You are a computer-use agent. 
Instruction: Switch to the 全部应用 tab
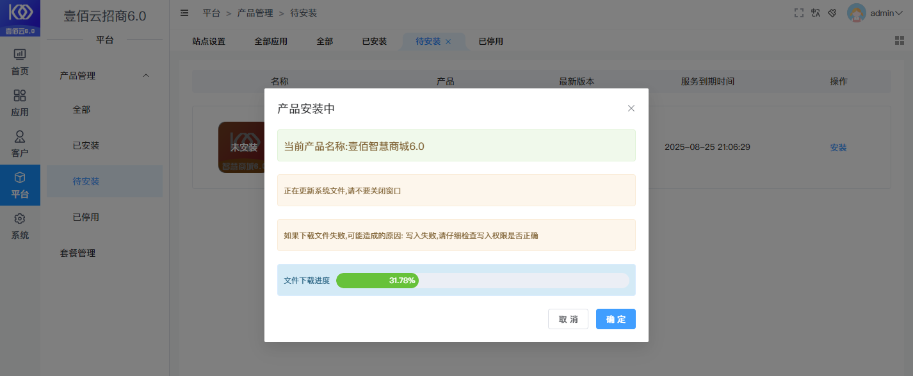coord(271,41)
